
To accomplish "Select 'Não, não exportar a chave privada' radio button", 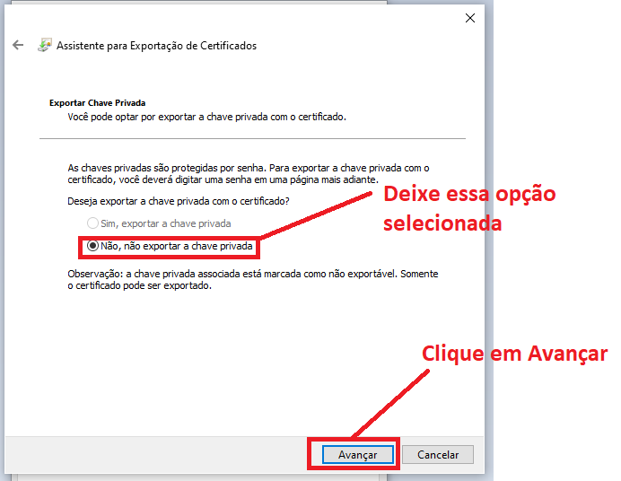I will 92,245.
